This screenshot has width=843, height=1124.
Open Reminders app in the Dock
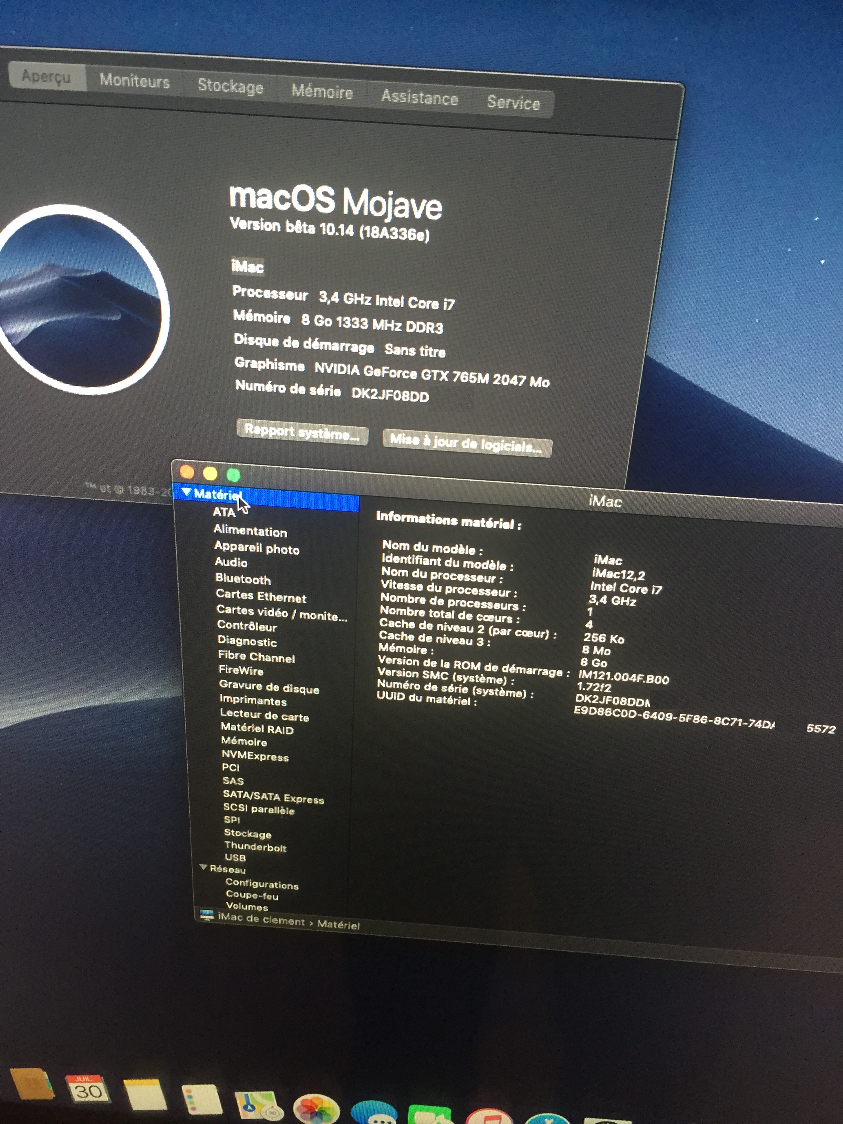[x=201, y=1099]
